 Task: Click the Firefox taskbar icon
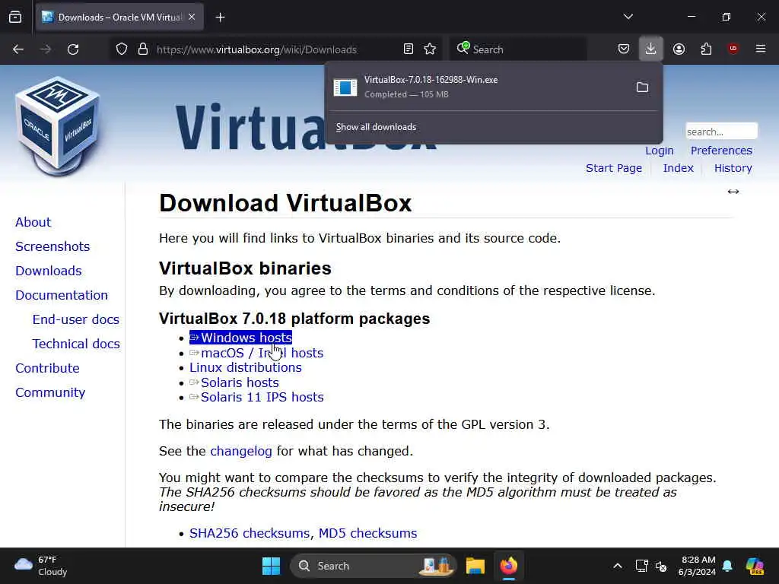(x=509, y=566)
